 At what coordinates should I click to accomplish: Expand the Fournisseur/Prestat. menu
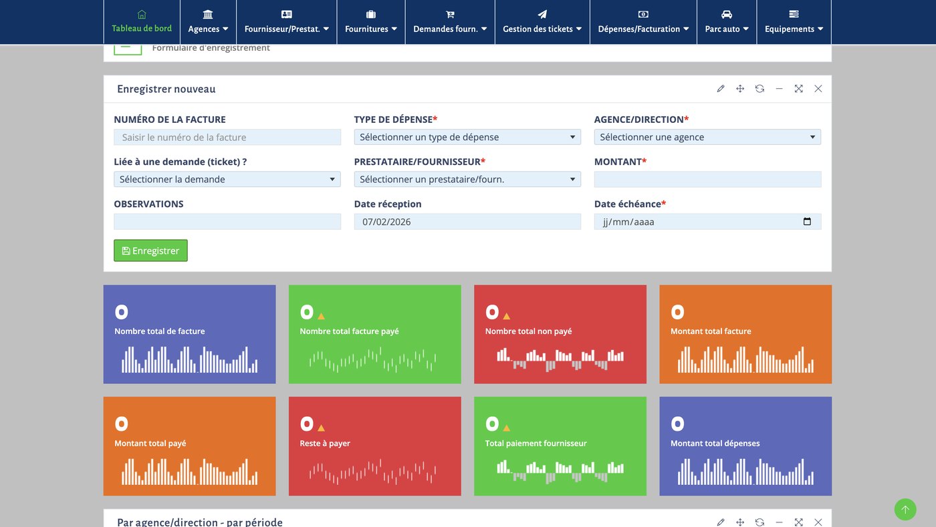tap(287, 22)
